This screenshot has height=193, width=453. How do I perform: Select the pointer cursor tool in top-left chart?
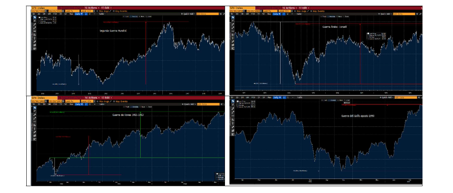(34, 18)
